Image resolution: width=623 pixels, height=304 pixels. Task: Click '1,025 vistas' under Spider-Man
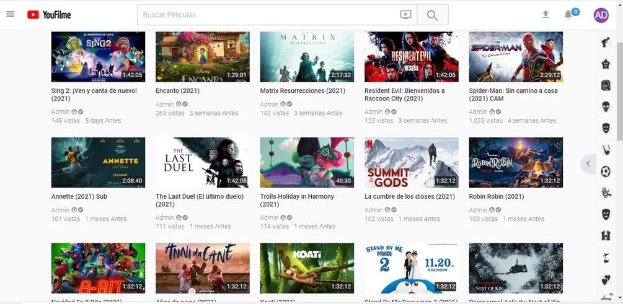point(485,120)
